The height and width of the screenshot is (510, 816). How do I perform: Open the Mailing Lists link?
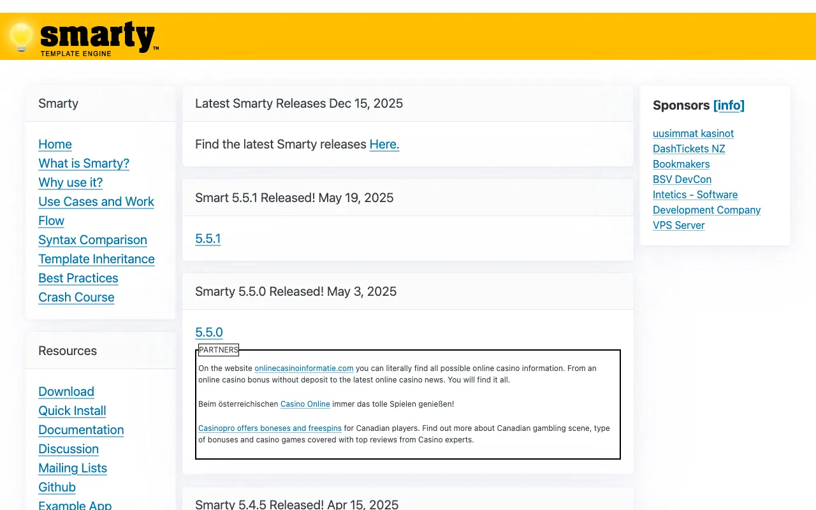(x=73, y=468)
